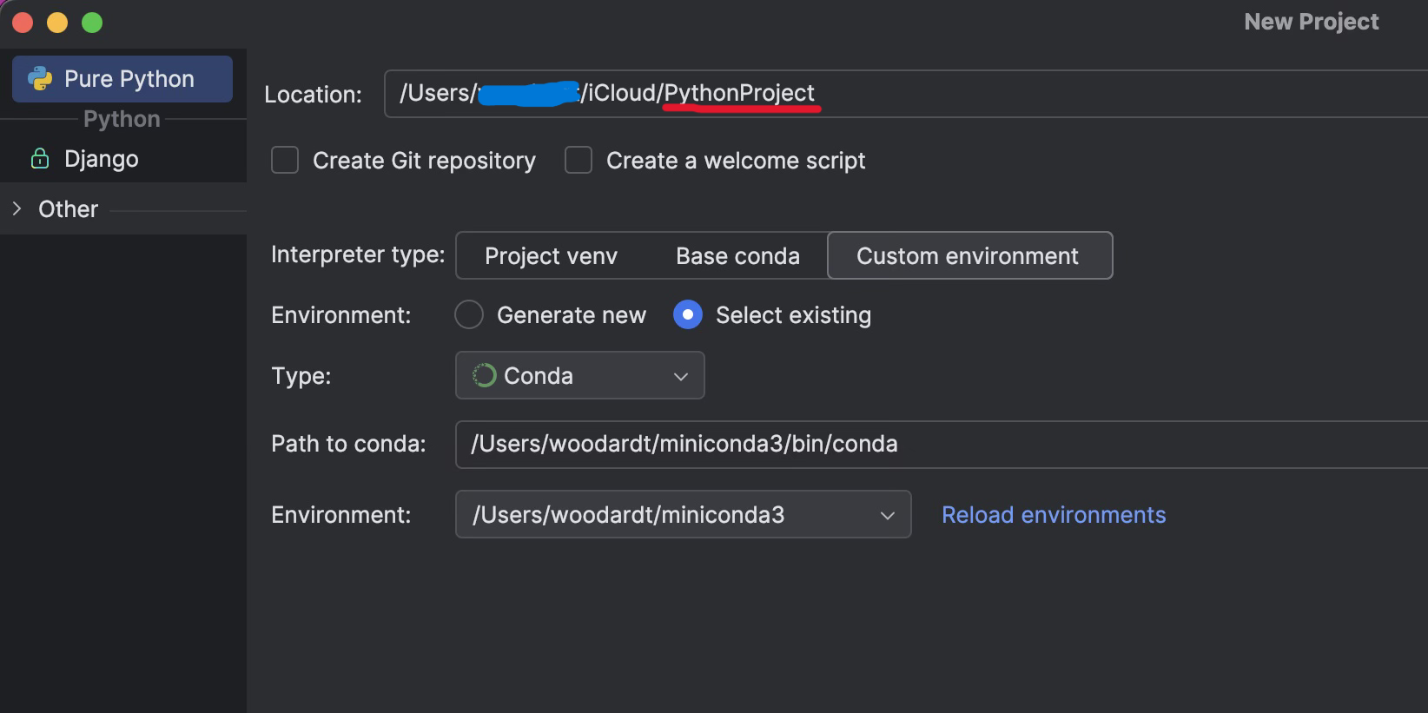Click the yellow minimize window button
Viewport: 1428px width, 713px height.
[57, 23]
